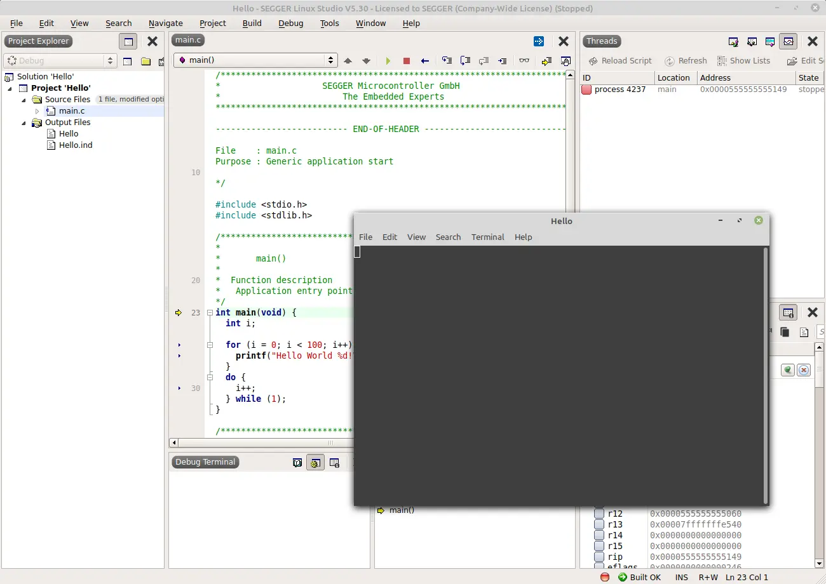Toggle the highlighted gear icon in Debug Terminal
The width and height of the screenshot is (826, 584).
click(316, 462)
